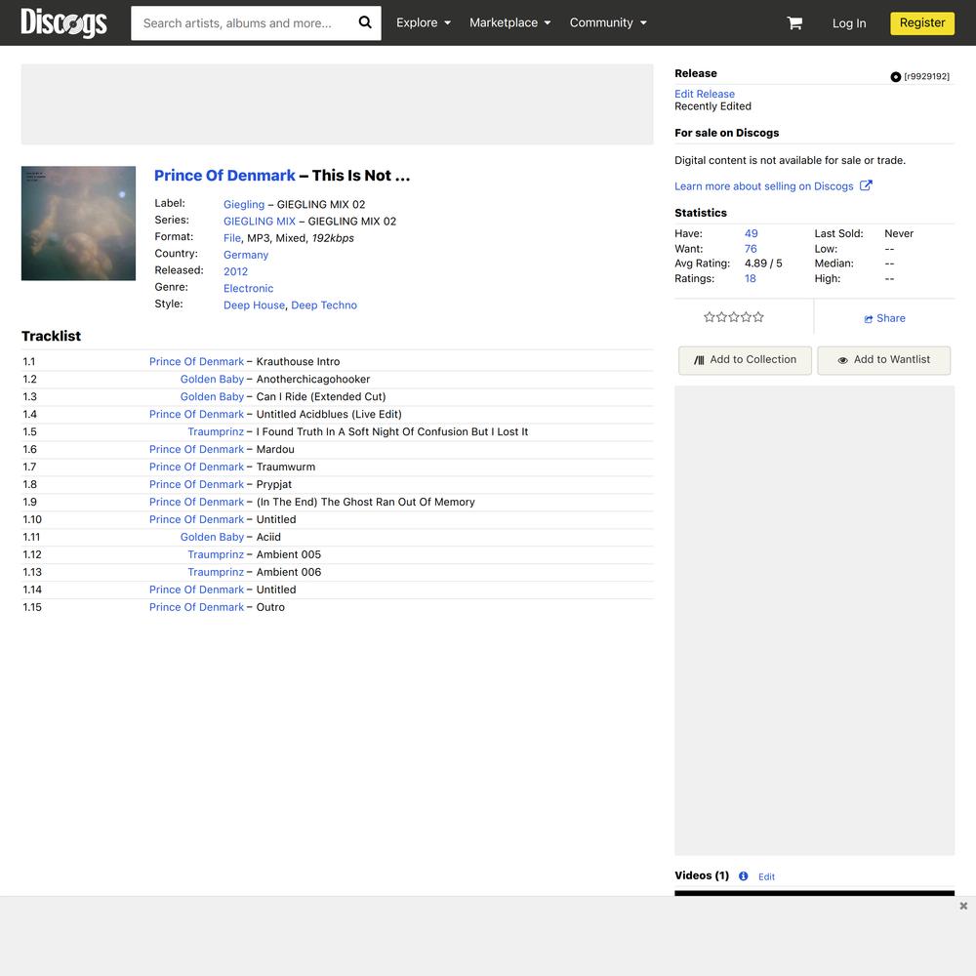Select the Avg Rating 4.89 / 5 value
Screen dimensions: 976x976
point(763,264)
